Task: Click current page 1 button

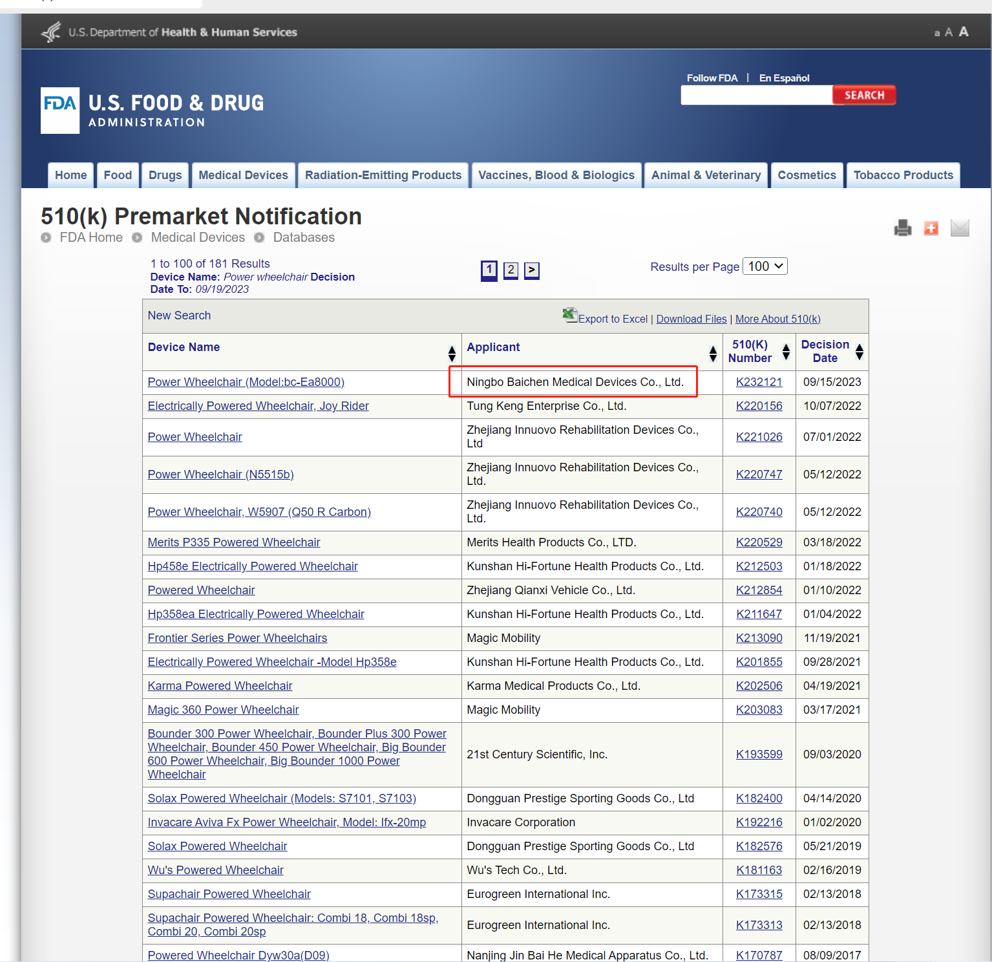Action: (x=489, y=270)
